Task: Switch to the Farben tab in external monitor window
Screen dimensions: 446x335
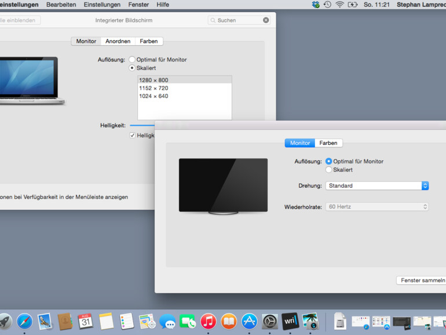Action: 328,143
